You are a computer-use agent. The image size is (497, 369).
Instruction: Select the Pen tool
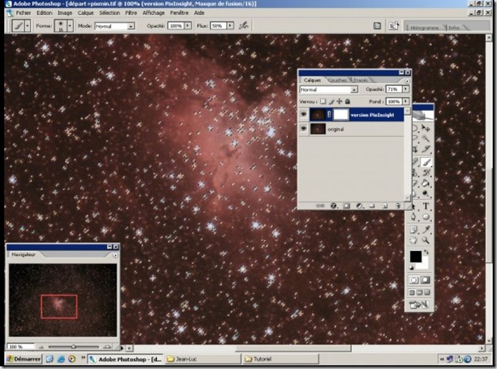pyautogui.click(x=413, y=217)
